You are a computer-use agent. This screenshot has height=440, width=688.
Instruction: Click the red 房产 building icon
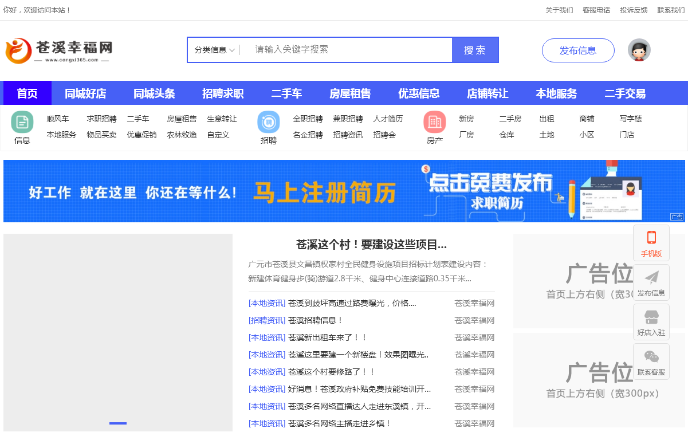pyautogui.click(x=435, y=122)
